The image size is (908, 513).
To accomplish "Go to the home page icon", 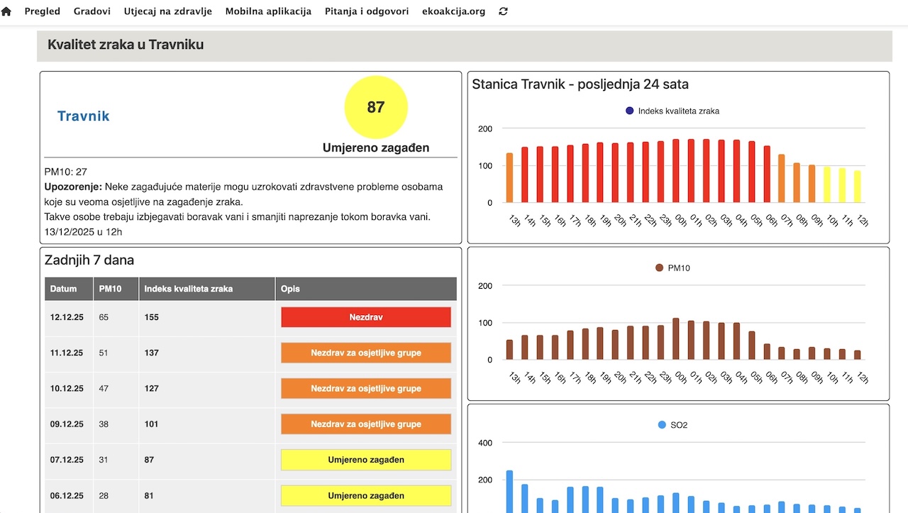I will click(6, 11).
